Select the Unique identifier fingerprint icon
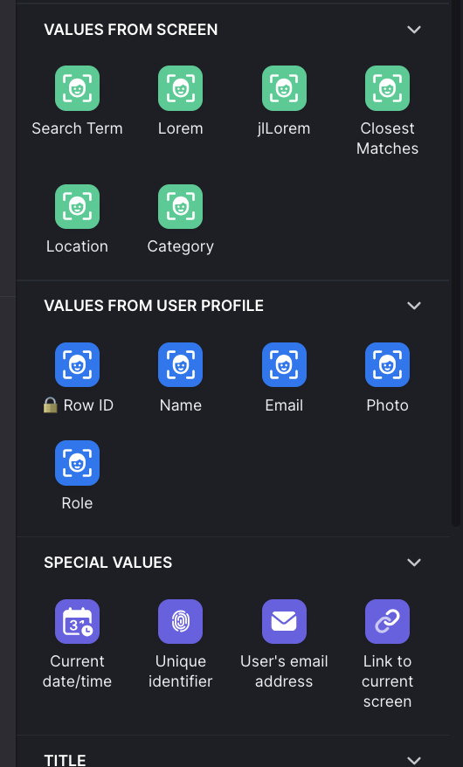 (181, 621)
